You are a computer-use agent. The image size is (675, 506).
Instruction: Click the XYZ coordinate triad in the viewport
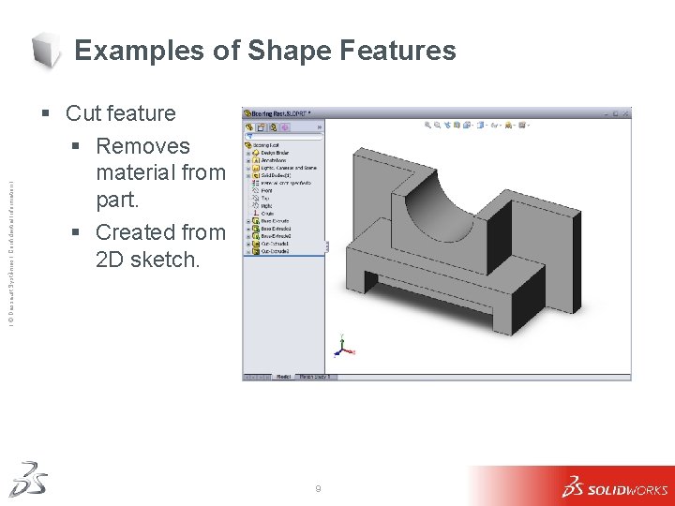tap(344, 347)
